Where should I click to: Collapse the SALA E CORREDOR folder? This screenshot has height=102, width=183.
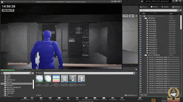click(x=144, y=55)
